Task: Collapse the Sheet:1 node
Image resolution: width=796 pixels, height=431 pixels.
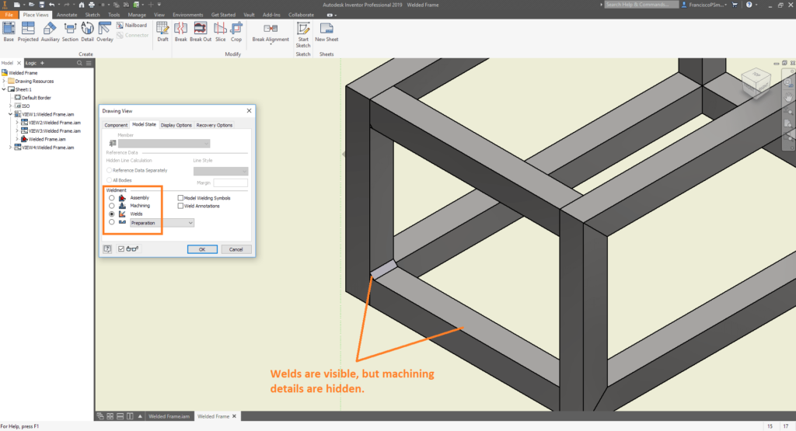Action: 4,89
